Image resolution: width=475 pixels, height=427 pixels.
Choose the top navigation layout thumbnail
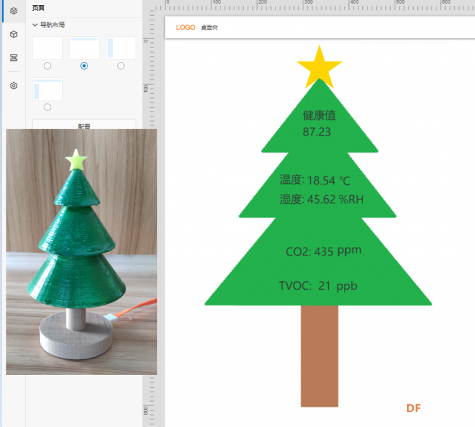click(84, 48)
